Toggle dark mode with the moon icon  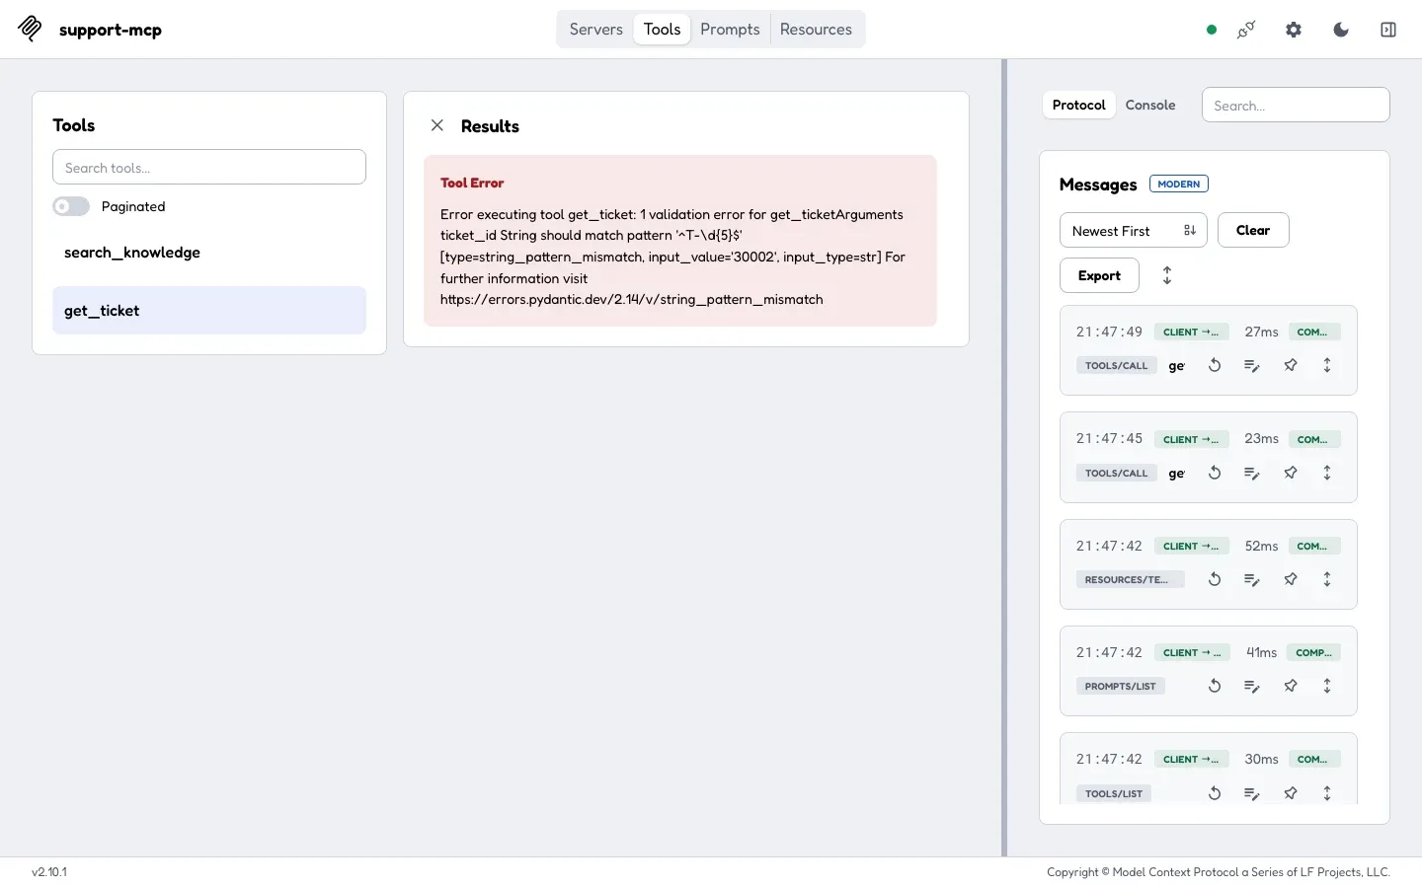1341,30
